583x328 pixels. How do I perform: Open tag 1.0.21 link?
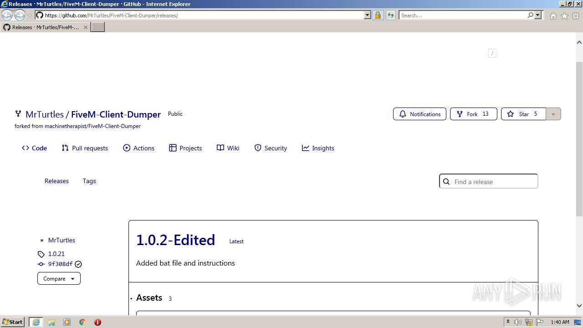click(56, 254)
